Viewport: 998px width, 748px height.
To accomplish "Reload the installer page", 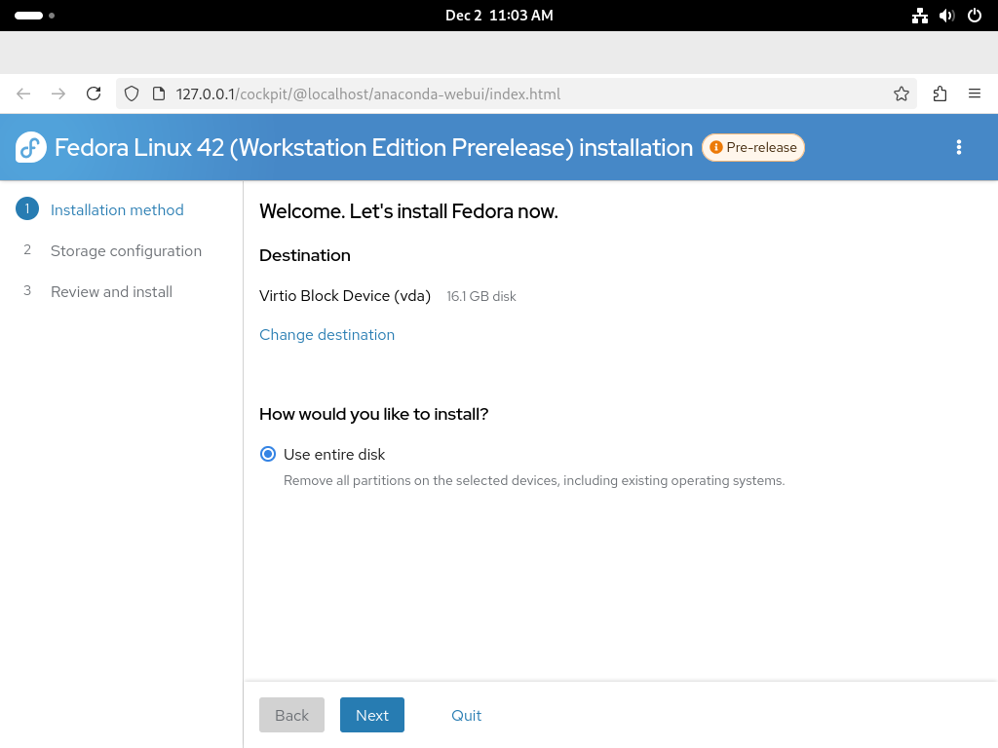I will (94, 94).
